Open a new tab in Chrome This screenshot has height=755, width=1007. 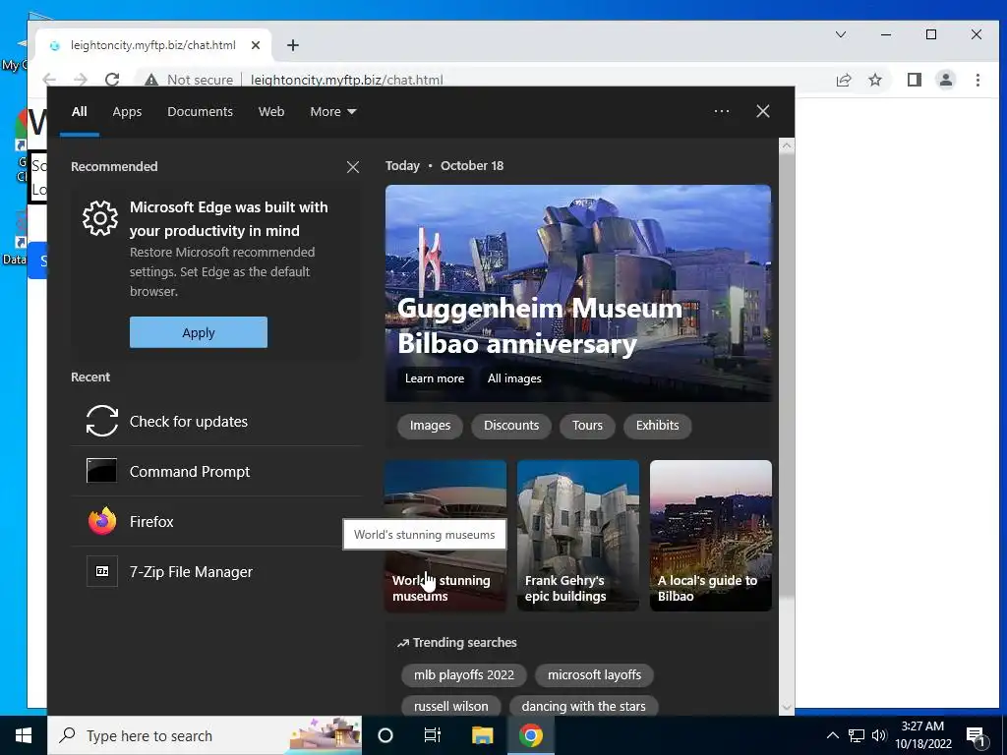coord(293,45)
